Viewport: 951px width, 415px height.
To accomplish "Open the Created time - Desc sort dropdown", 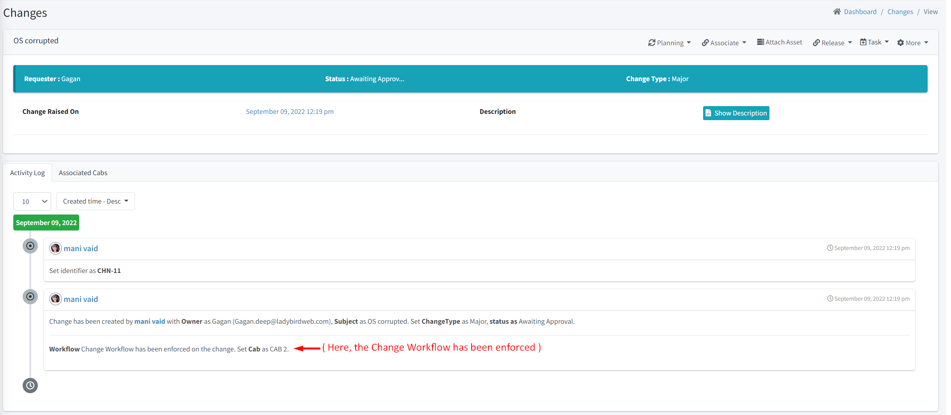I will click(x=95, y=201).
